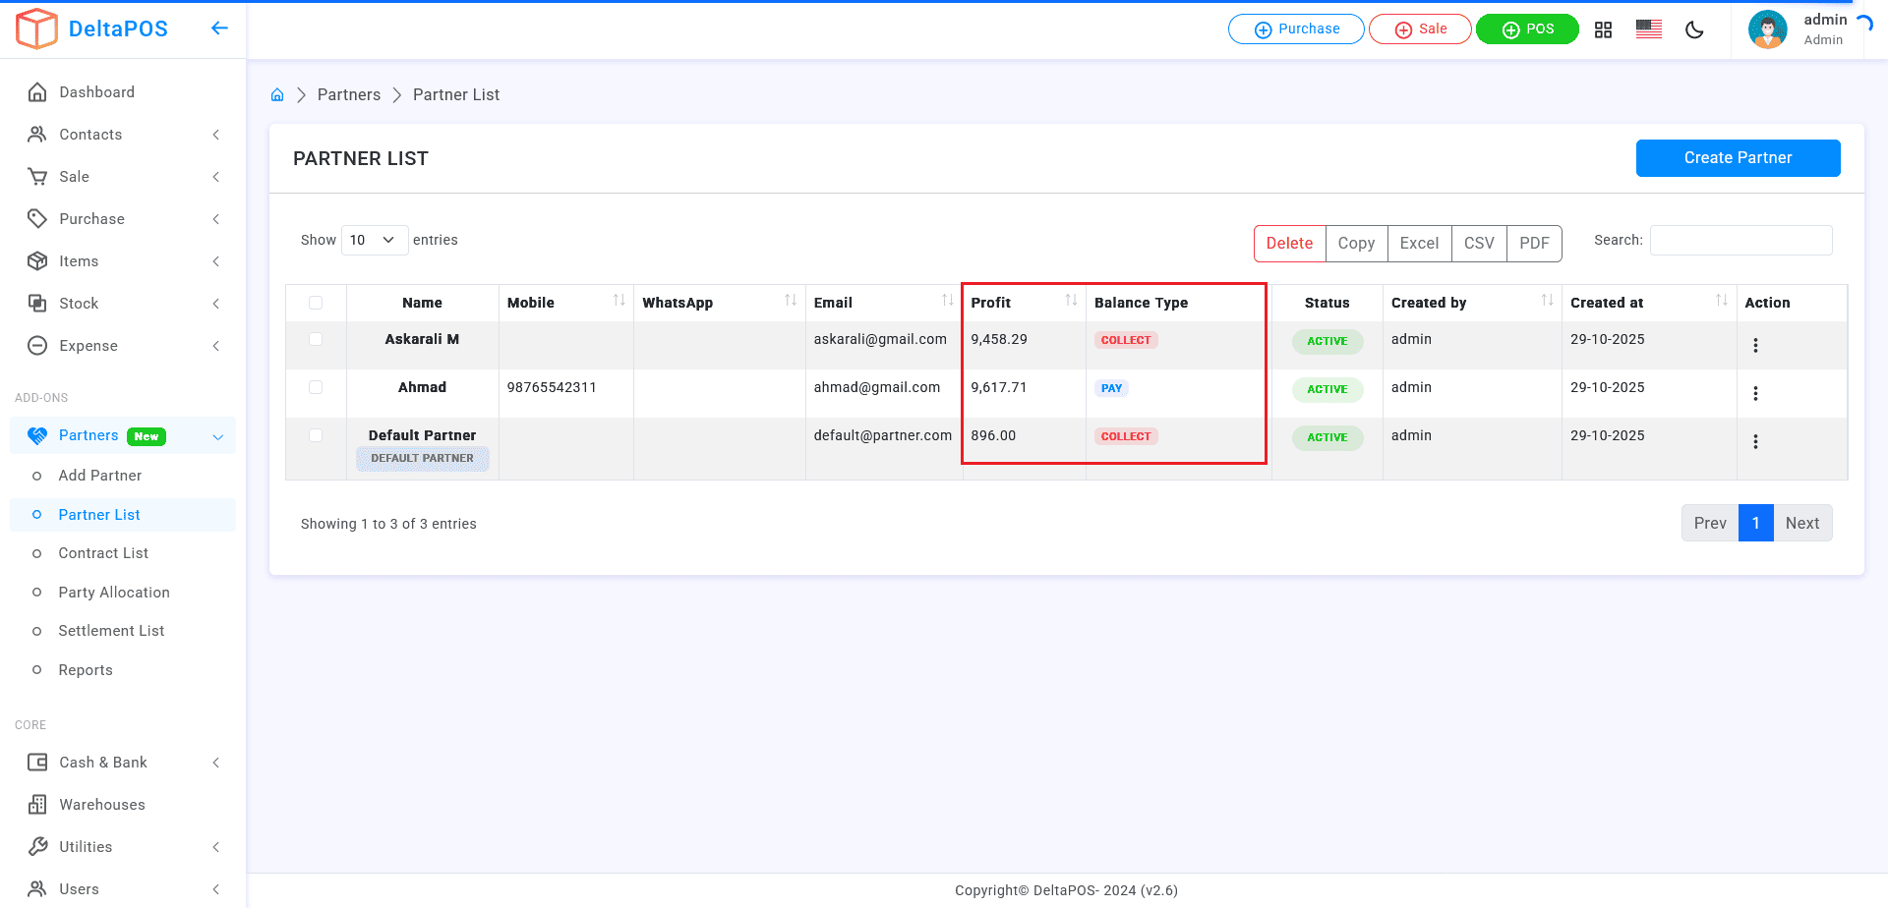Click the collapse sidebar arrow icon
The width and height of the screenshot is (1888, 908).
pos(219,28)
